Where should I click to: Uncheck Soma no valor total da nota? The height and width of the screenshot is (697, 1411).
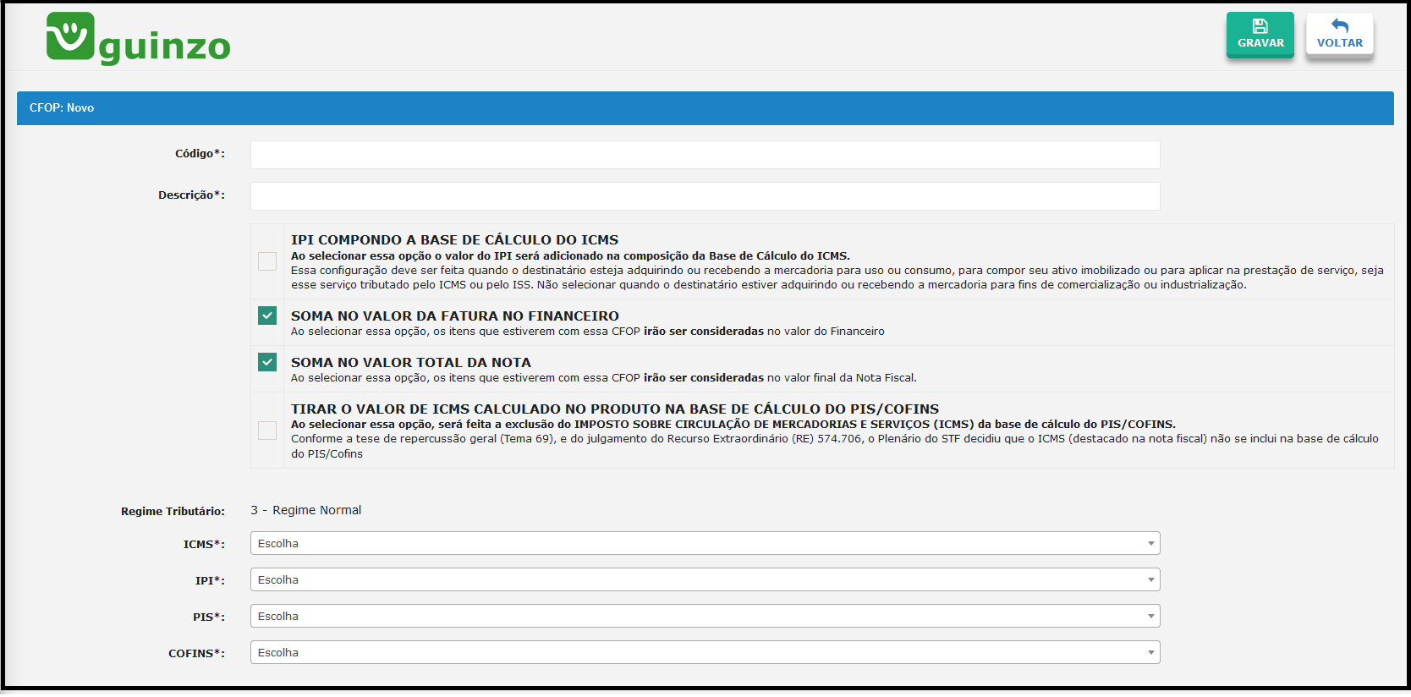[x=267, y=362]
